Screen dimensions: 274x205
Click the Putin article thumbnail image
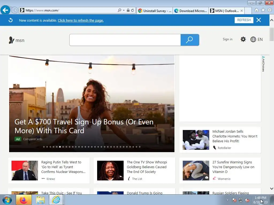click(x=25, y=171)
